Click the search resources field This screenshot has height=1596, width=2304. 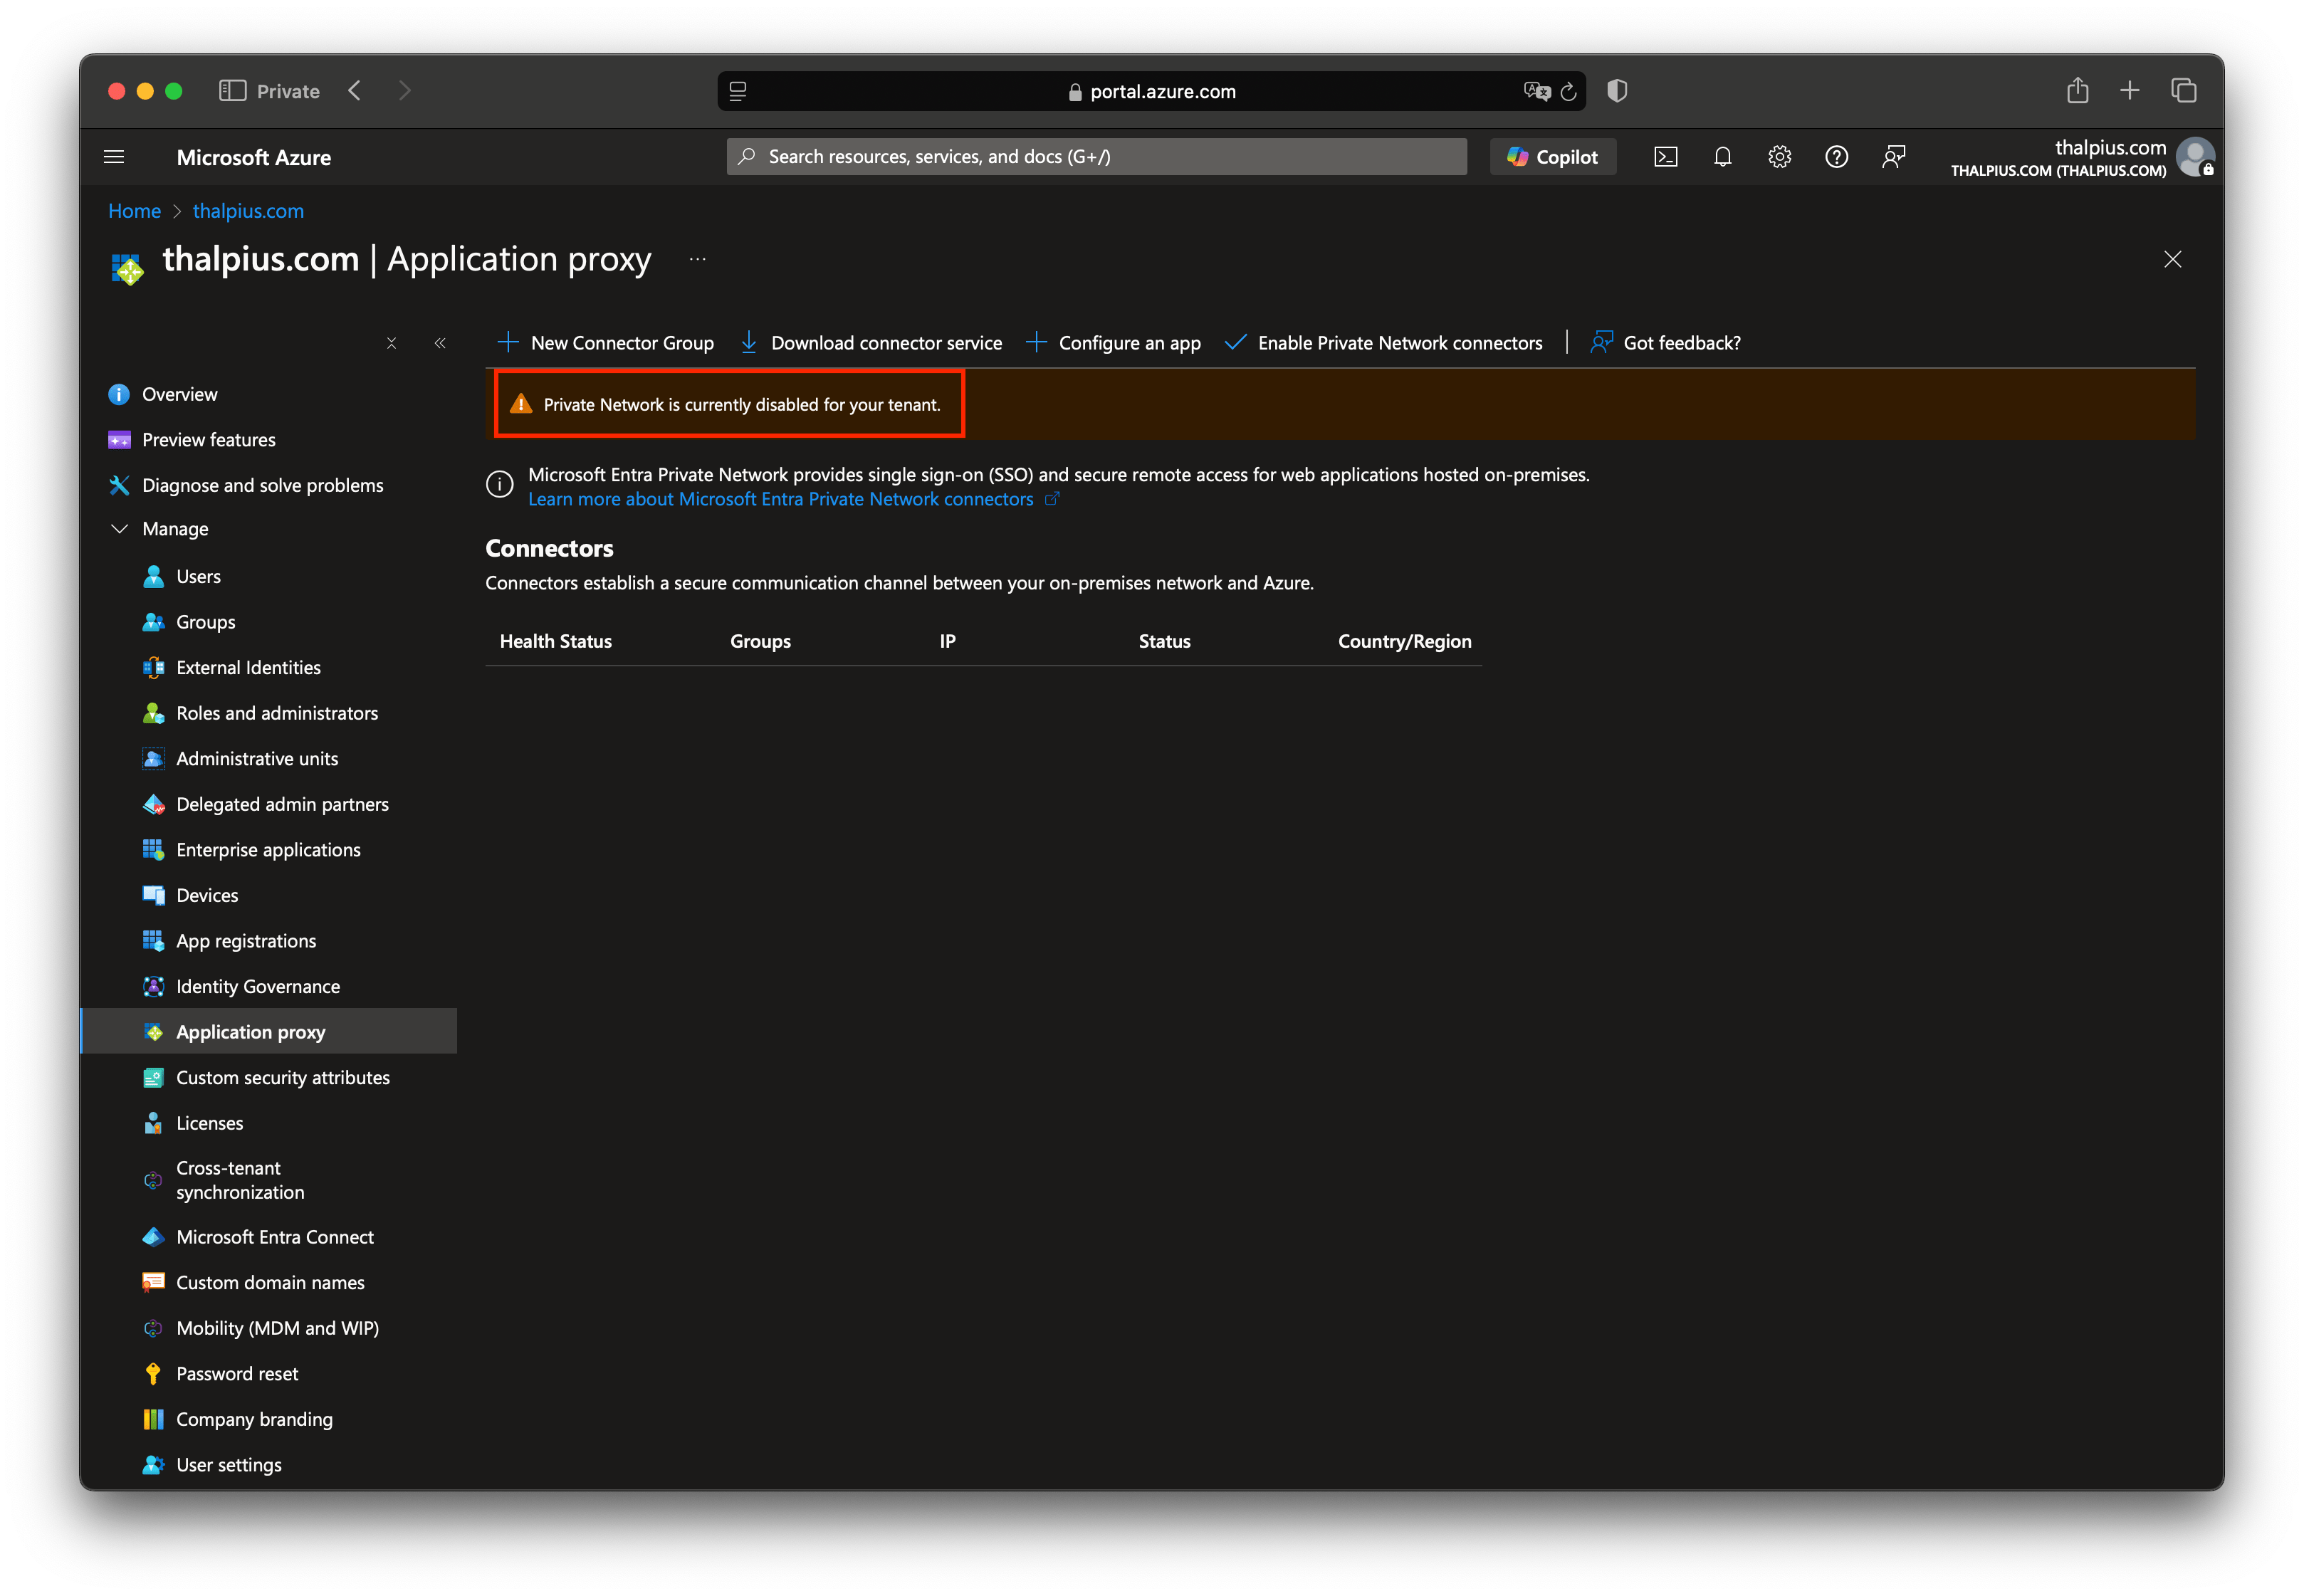tap(1096, 157)
